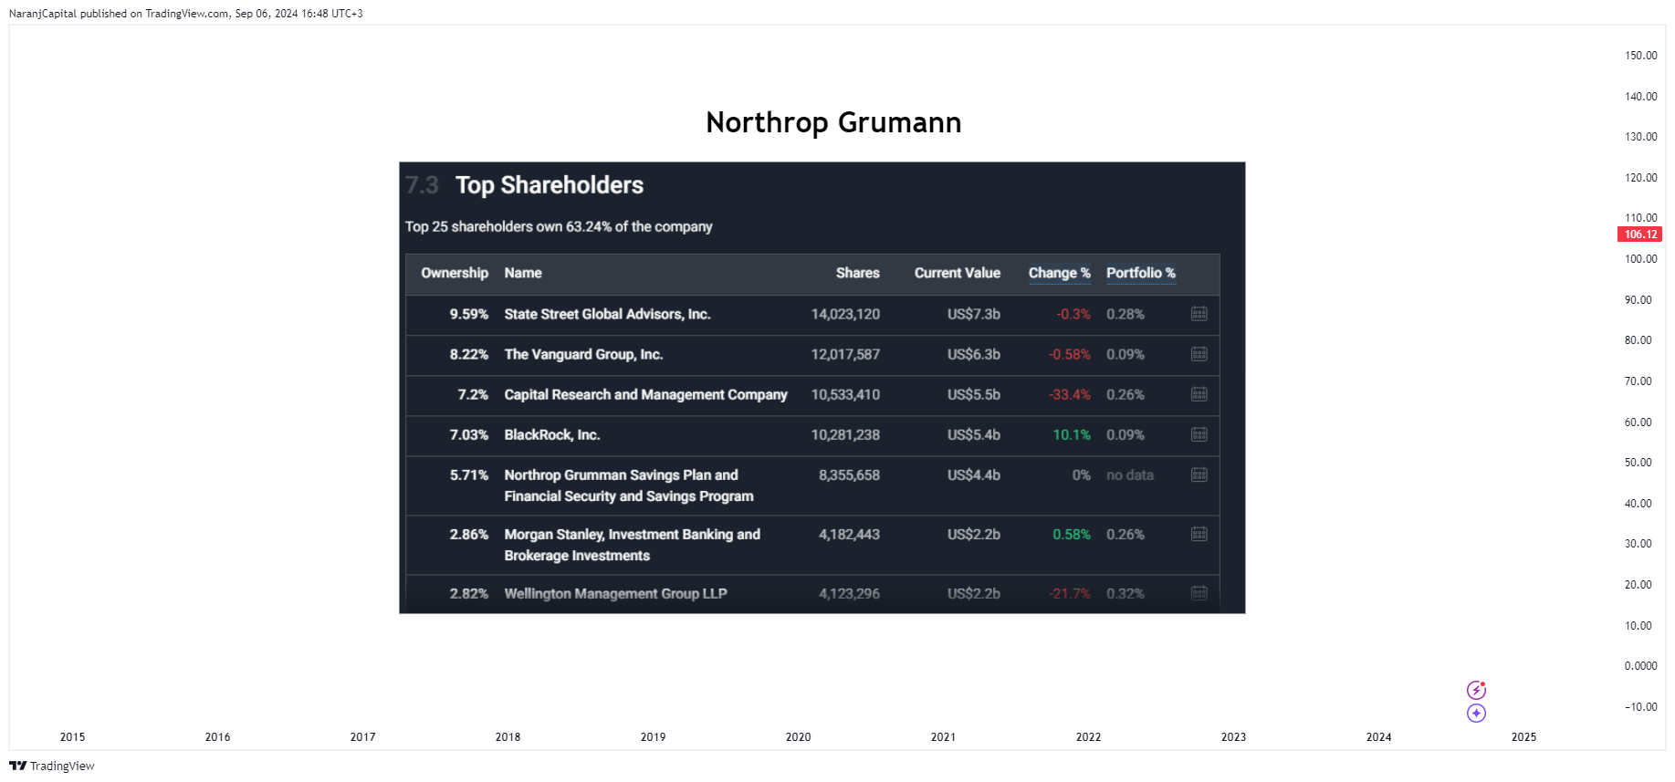Click the US$6.3b current value

[974, 354]
